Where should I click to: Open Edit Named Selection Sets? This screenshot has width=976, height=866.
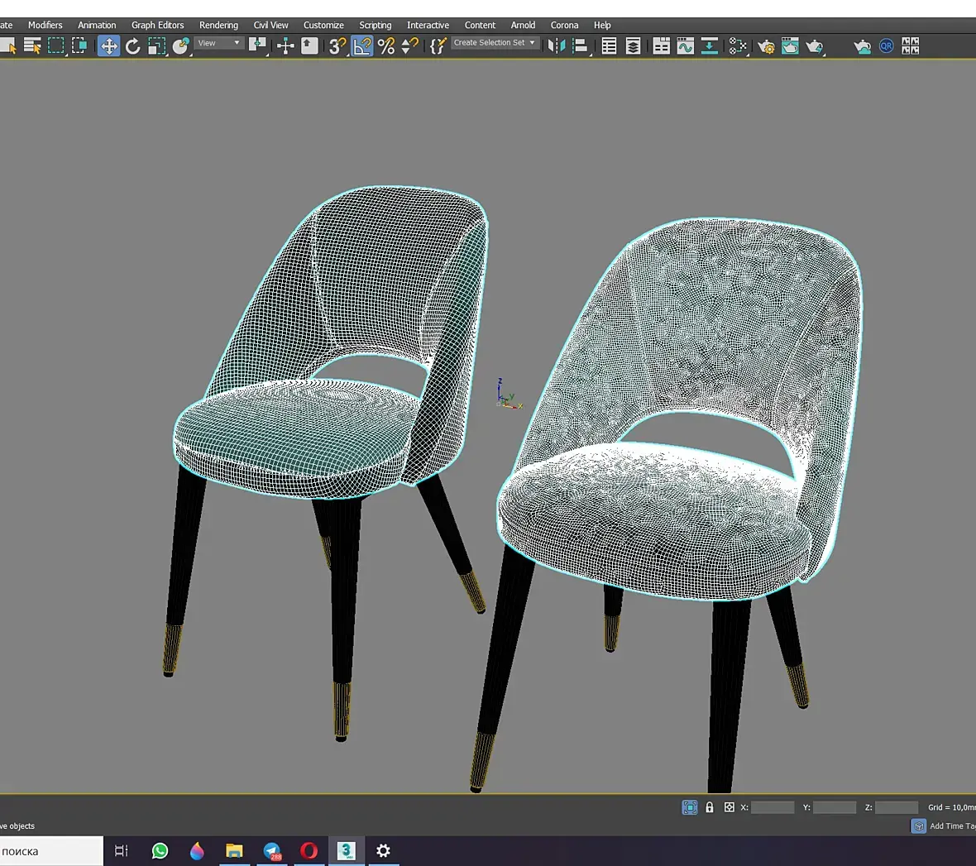438,46
